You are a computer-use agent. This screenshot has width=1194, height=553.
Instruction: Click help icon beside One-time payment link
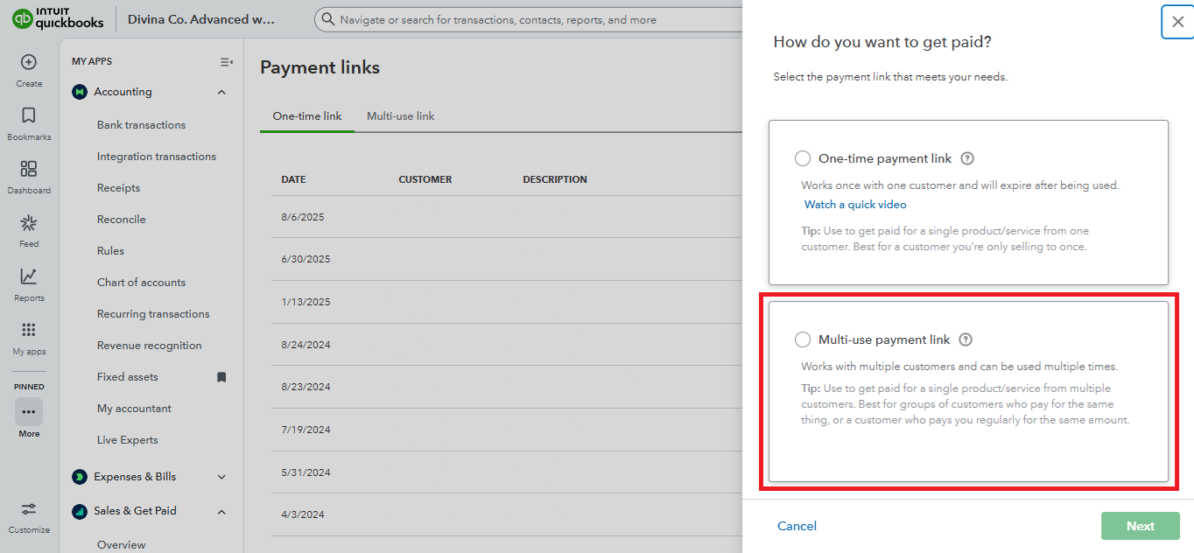967,158
